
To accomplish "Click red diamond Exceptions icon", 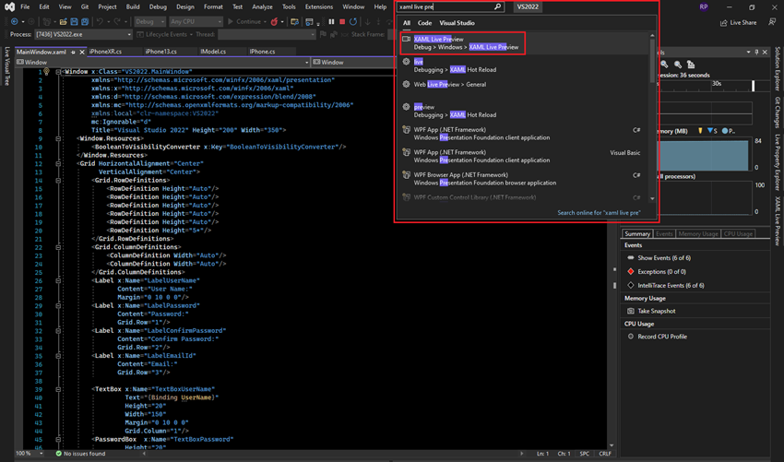I will (631, 271).
